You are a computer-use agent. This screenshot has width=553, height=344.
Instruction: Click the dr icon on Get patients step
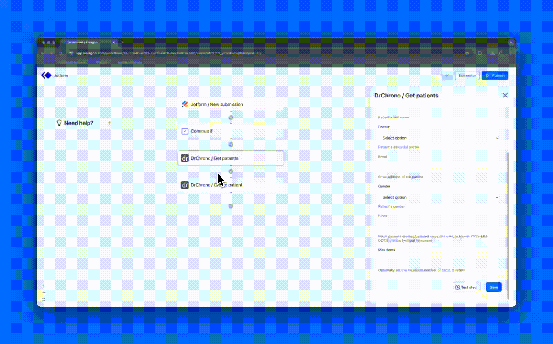[x=185, y=158]
